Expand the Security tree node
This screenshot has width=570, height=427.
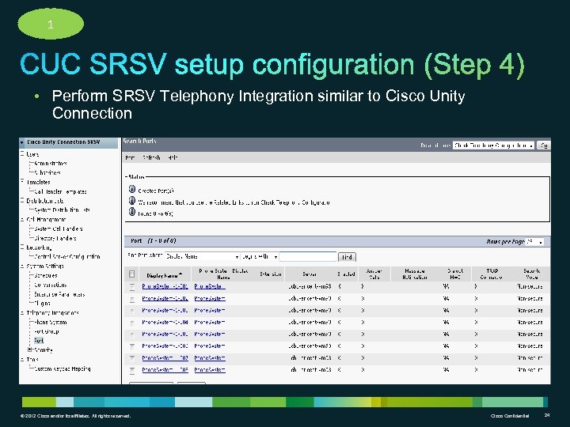pos(30,350)
